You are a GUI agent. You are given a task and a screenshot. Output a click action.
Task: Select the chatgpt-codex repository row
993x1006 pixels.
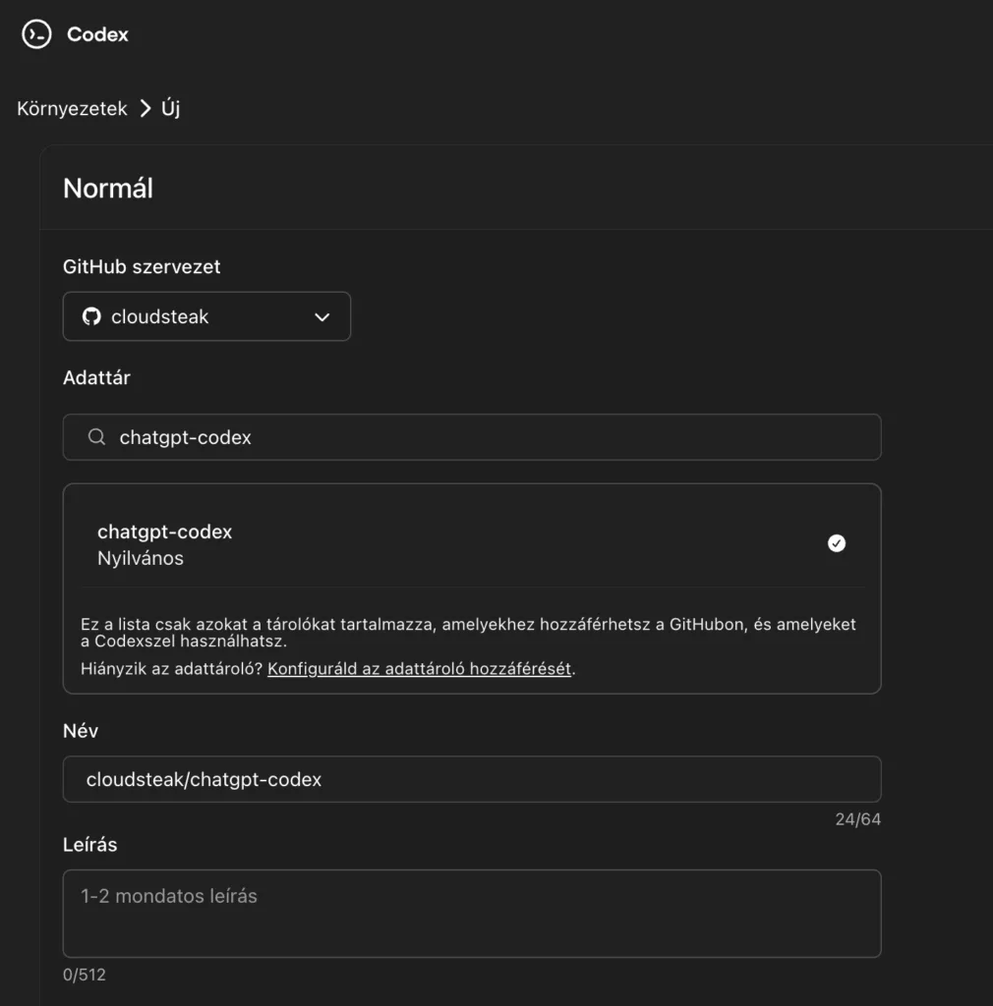pyautogui.click(x=472, y=544)
